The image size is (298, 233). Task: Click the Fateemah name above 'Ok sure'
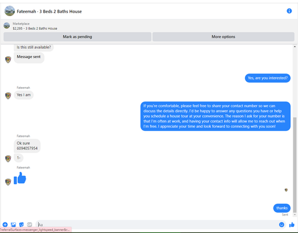tap(23, 136)
